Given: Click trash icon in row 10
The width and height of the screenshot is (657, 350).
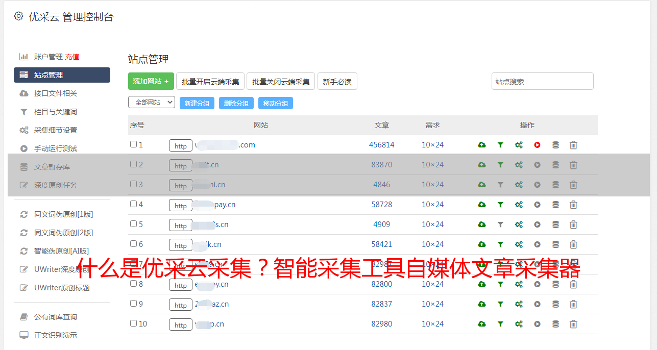Looking at the screenshot, I should (x=573, y=324).
